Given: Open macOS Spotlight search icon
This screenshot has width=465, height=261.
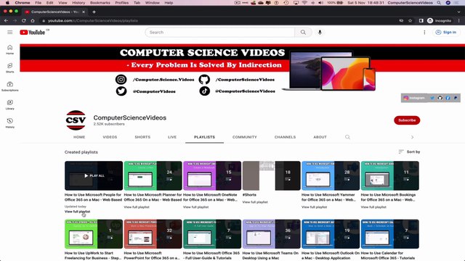Looking at the screenshot, I should (x=439, y=3).
